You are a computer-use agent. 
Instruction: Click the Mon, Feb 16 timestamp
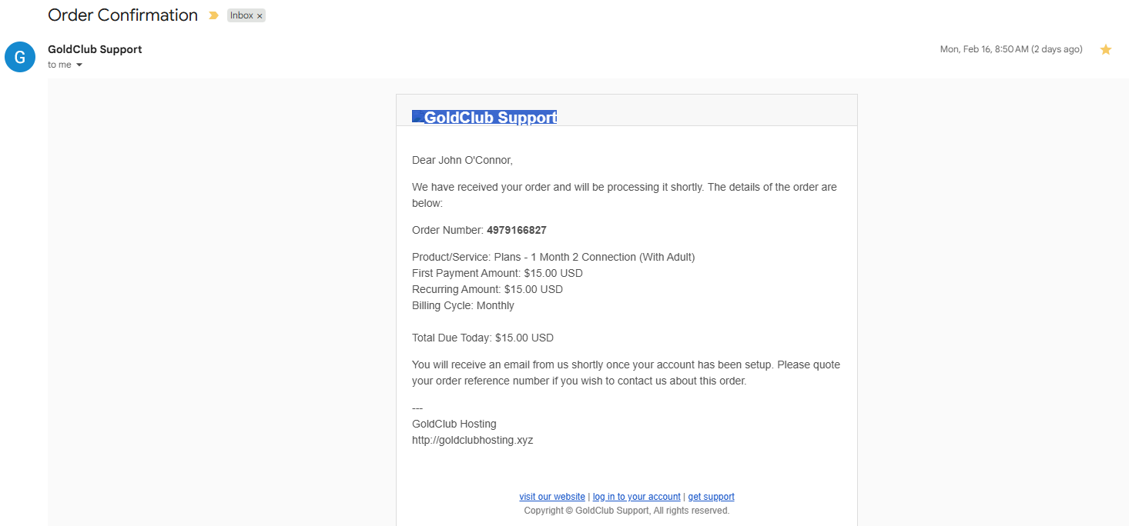click(1010, 49)
